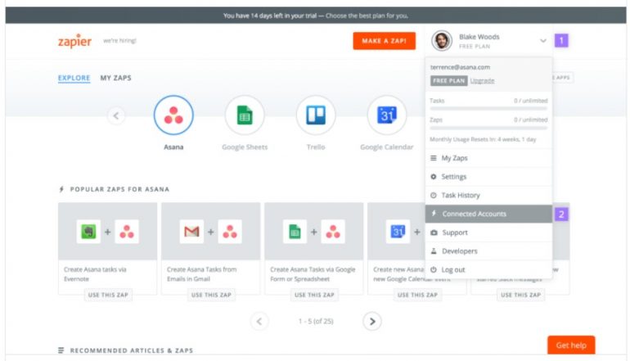
Task: Click the clock icon beside Task History
Action: tap(434, 196)
